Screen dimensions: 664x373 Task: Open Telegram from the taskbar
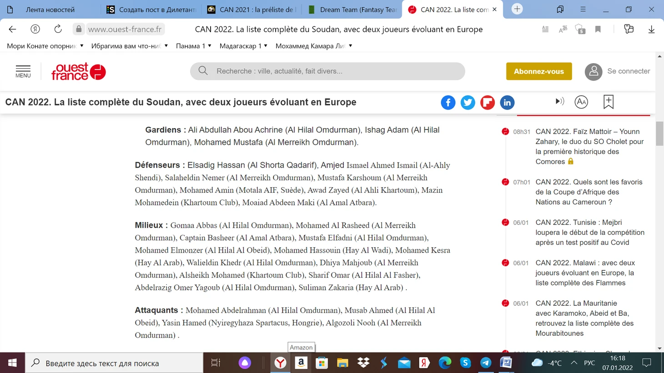click(485, 363)
